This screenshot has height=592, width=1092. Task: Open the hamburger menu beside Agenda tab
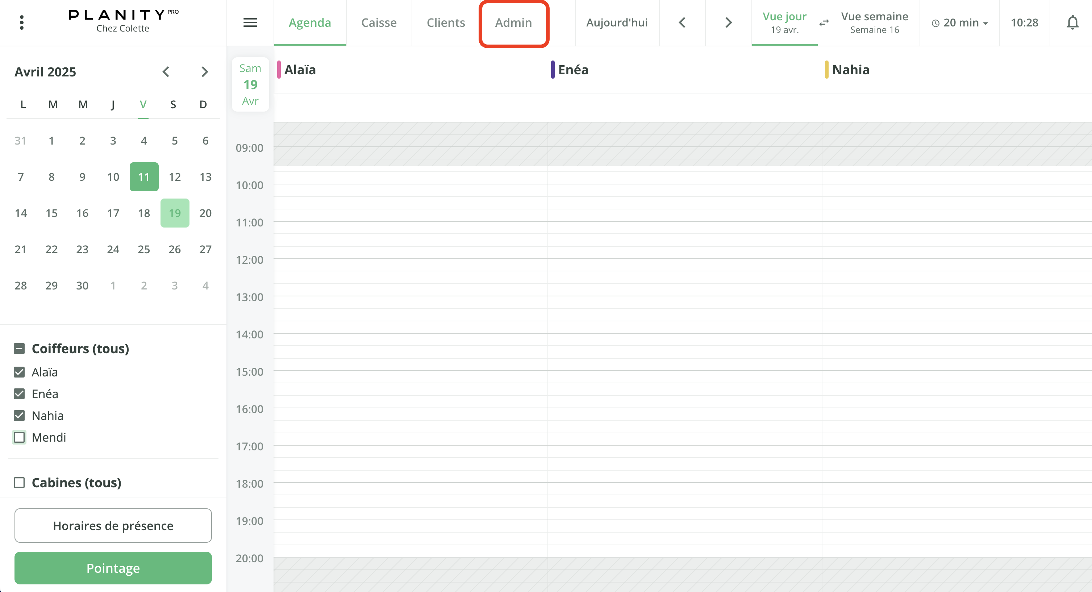click(250, 22)
